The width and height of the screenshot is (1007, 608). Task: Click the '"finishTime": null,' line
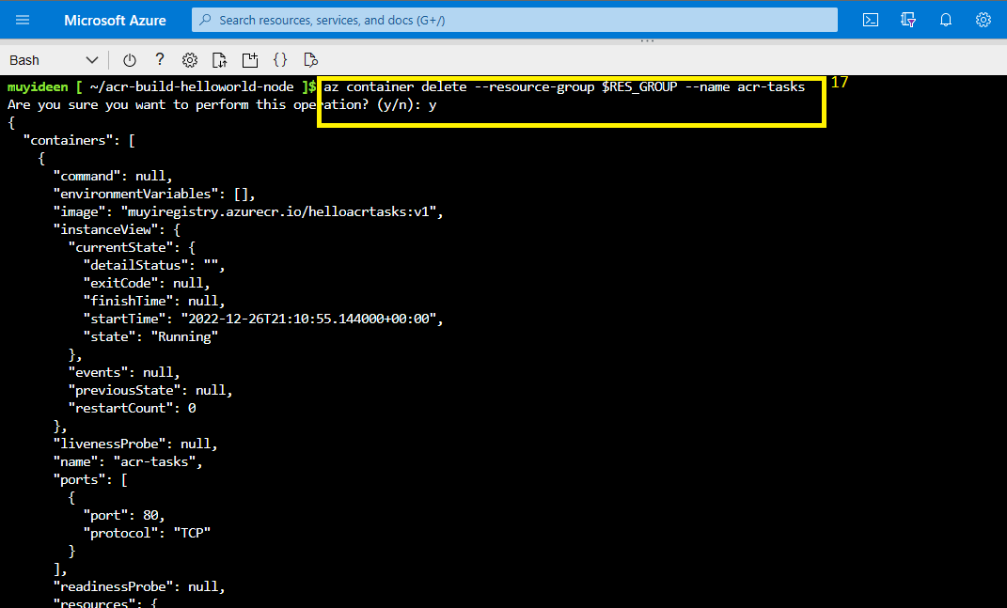(154, 301)
